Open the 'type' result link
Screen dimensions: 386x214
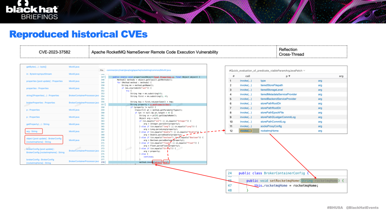pos(263,81)
